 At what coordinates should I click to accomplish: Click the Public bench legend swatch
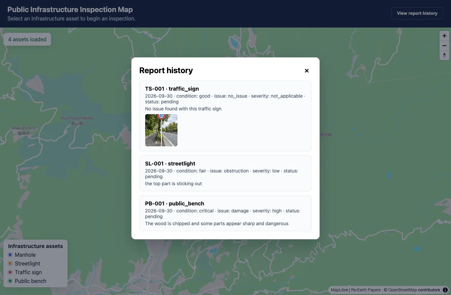pyautogui.click(x=10, y=281)
